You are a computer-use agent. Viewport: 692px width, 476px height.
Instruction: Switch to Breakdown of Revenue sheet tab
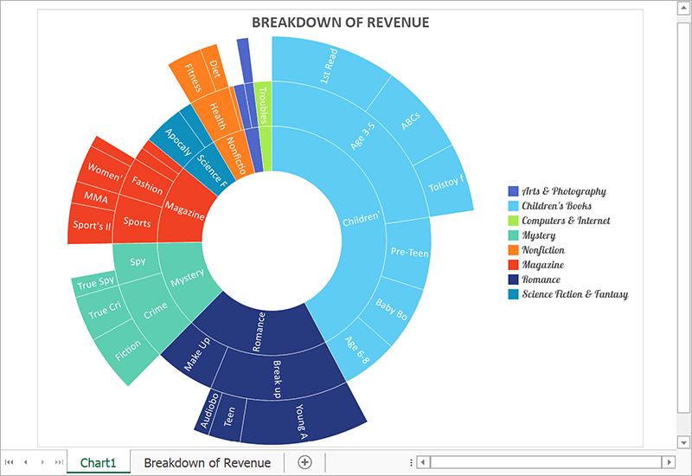[207, 463]
